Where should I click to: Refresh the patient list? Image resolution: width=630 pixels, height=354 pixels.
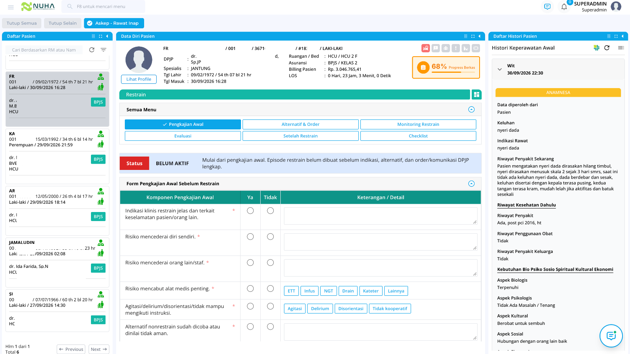(92, 50)
